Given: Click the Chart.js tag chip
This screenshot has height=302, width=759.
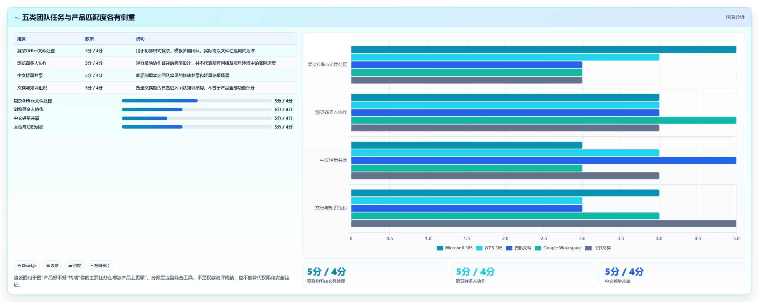Looking at the screenshot, I should [27, 266].
